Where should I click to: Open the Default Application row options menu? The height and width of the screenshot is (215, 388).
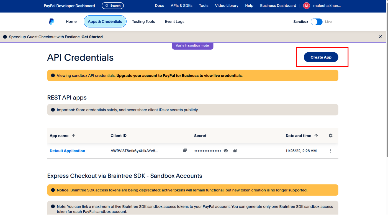331,151
